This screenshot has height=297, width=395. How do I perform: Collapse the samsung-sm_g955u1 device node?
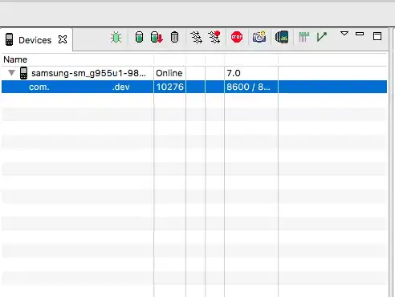pos(11,72)
